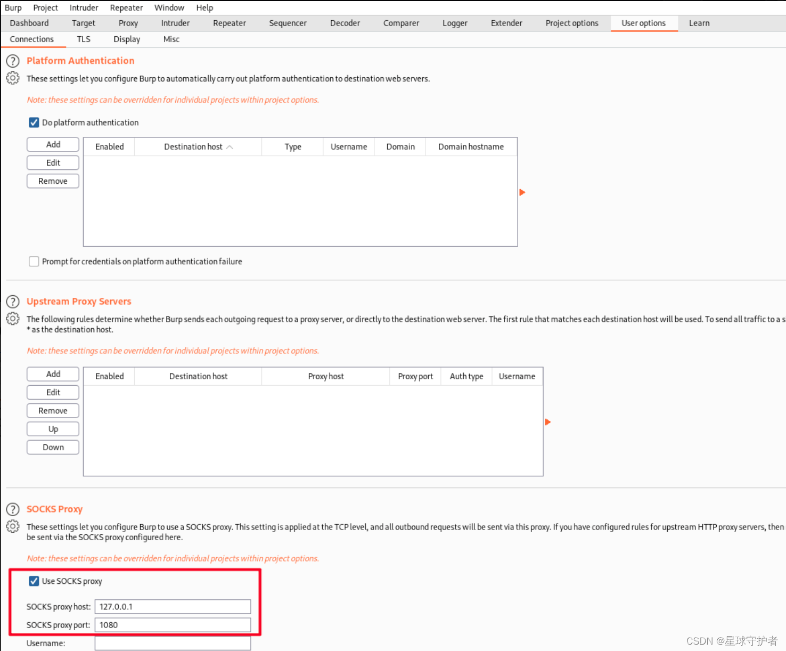The width and height of the screenshot is (786, 651).
Task: Select the Connections sub-tab
Action: (x=32, y=39)
